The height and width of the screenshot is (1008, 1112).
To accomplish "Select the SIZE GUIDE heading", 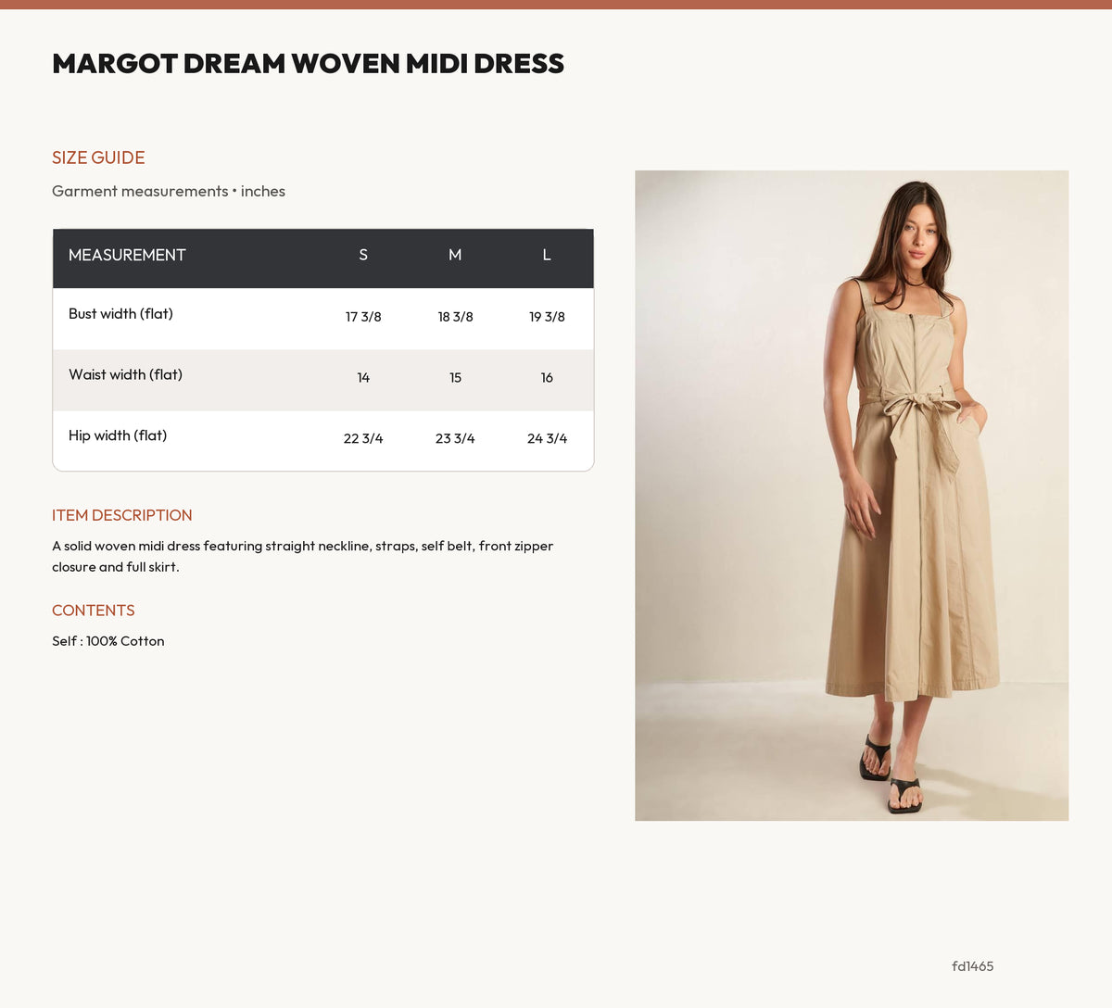I will click(98, 157).
